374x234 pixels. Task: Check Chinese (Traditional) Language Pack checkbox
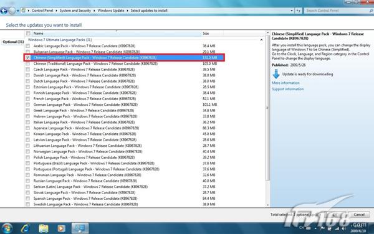(x=28, y=63)
